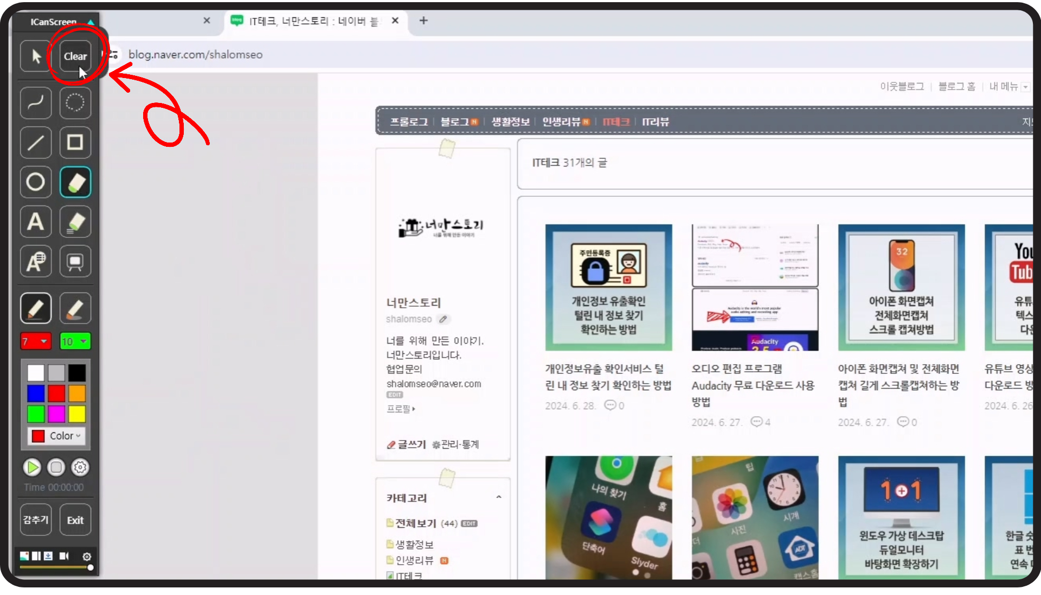Viewport: 1041px width, 595px height.
Task: Open the small gear settings in bottom bar
Action: point(87,557)
